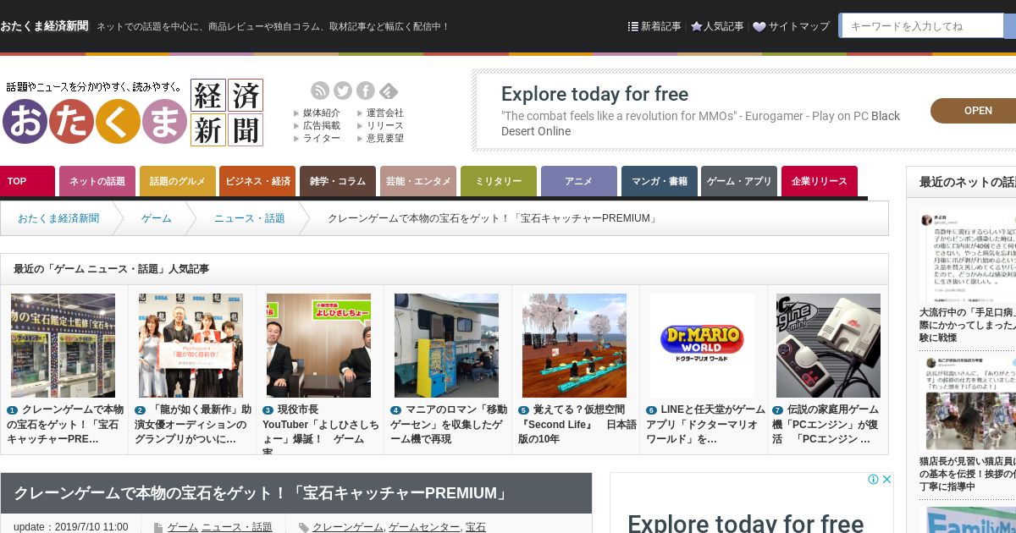Open ranked article 4 title マニアのロマン
Image resolution: width=1016 pixels, height=533 pixels.
[x=449, y=424]
